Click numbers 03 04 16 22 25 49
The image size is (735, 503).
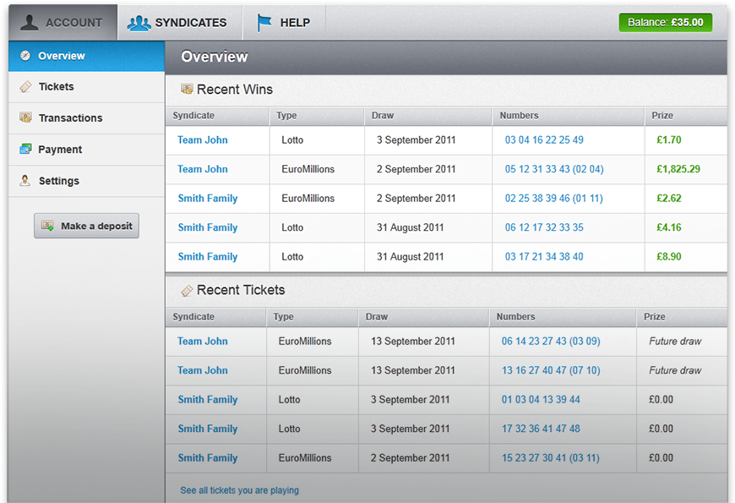coord(544,139)
